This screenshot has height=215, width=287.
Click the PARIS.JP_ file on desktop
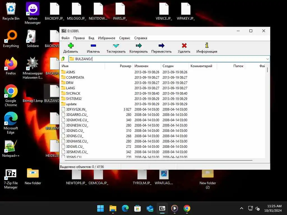(120, 11)
